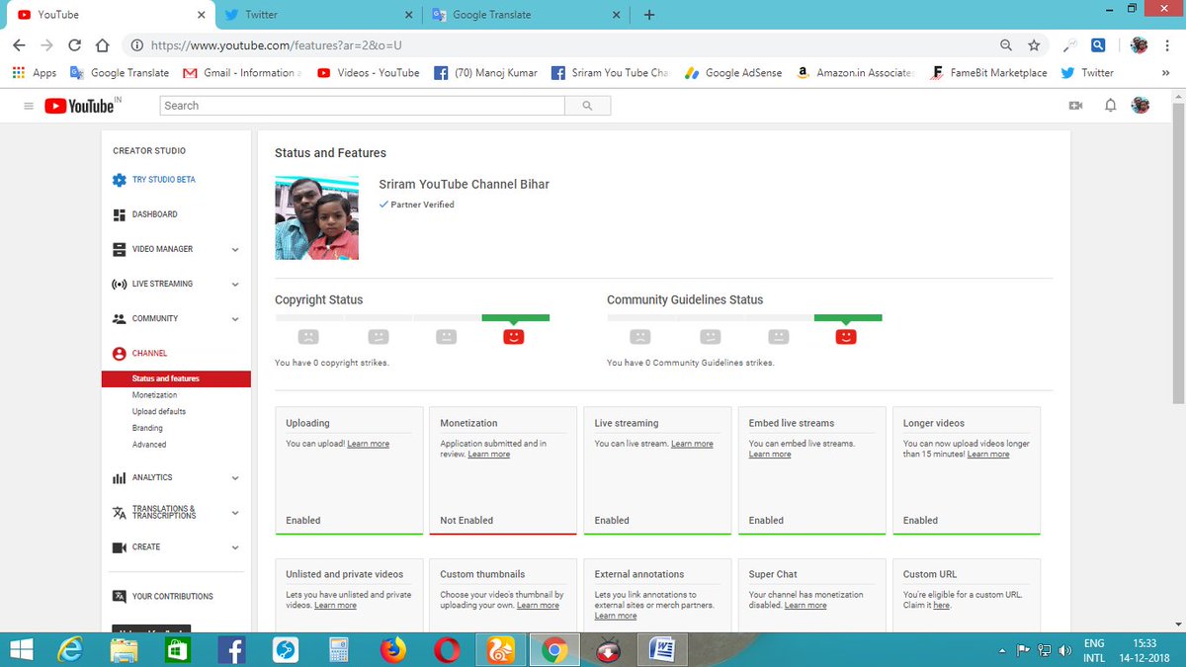Click the channel profile picture thumbnail
This screenshot has width=1186, height=667.
(316, 218)
